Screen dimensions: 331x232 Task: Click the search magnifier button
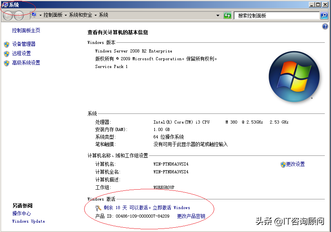[324, 16]
